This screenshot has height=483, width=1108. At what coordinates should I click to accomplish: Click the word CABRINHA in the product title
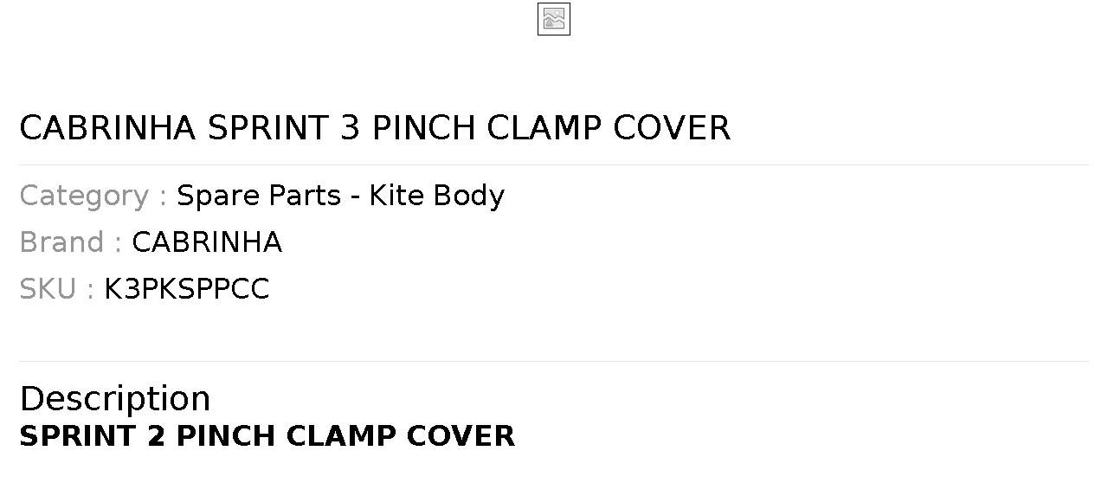tap(107, 128)
